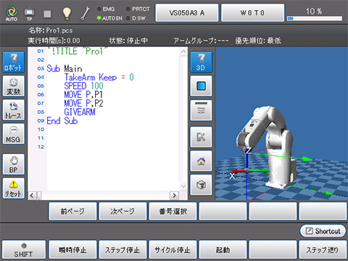Switch to the 3D robot view
This screenshot has width=348, height=261.
pyautogui.click(x=201, y=62)
